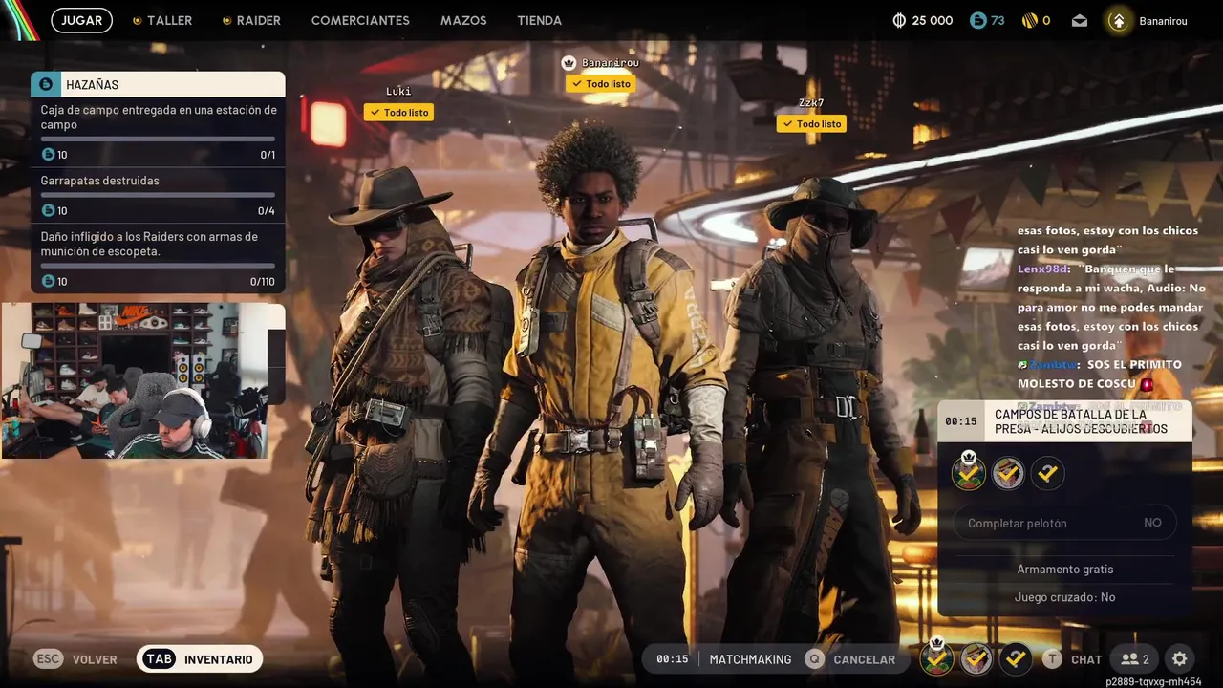
Task: Click the third squad member check icon in panel
Action: [x=1048, y=473]
